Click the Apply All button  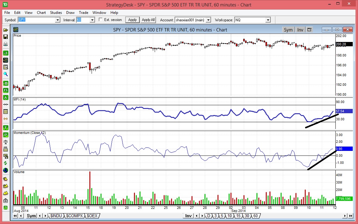(x=148, y=20)
